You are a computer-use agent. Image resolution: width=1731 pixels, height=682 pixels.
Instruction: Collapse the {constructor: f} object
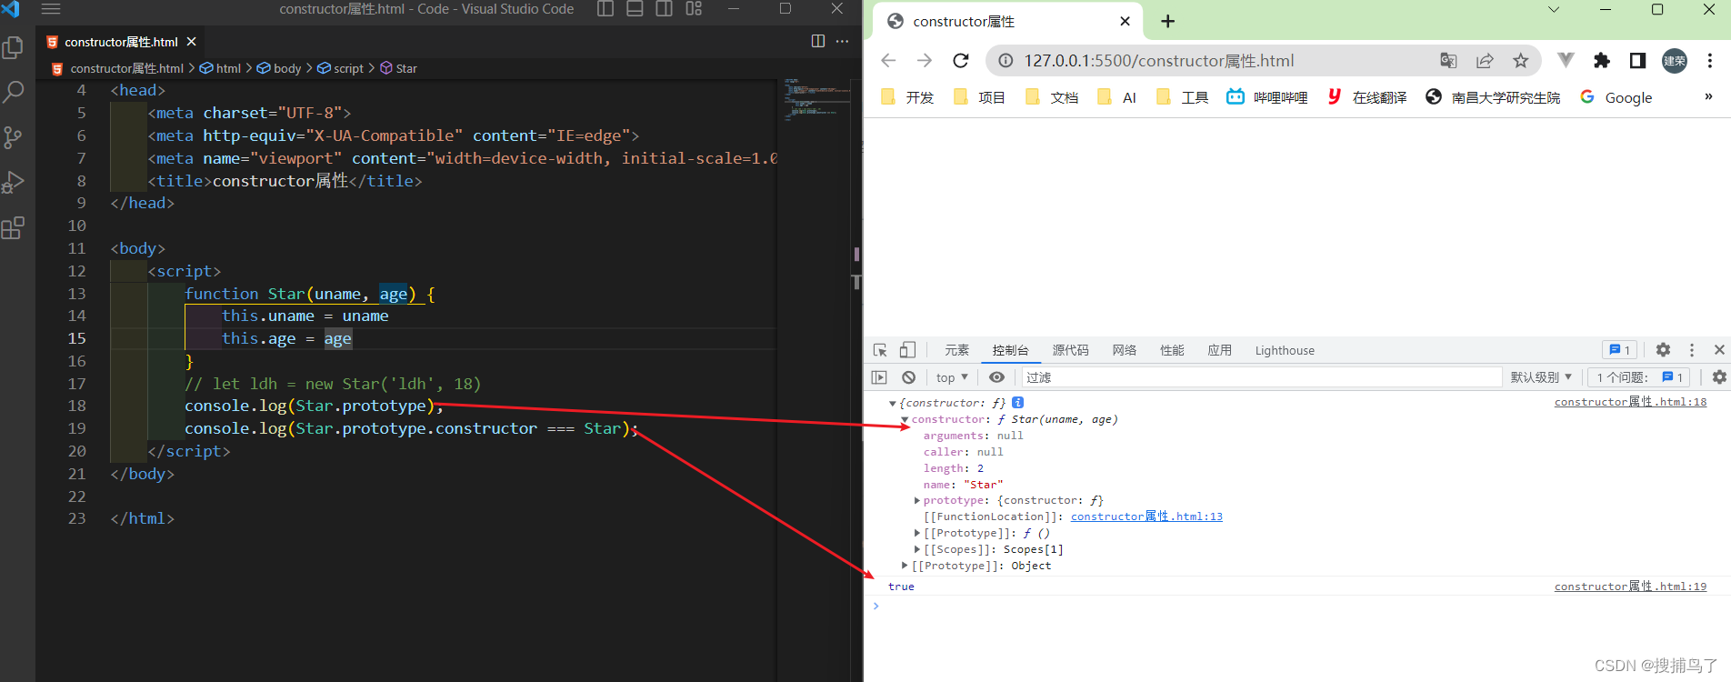tap(893, 403)
